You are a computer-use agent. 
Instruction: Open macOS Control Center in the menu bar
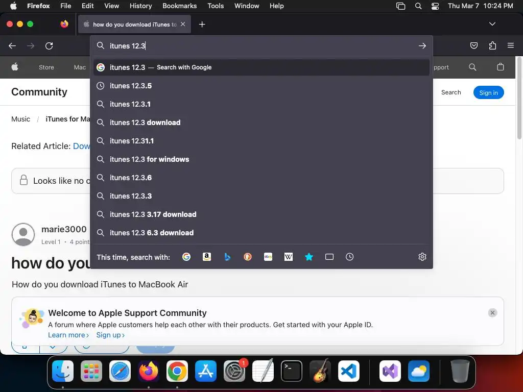click(435, 6)
